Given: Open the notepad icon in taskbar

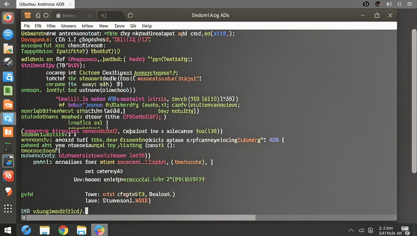Looking at the screenshot, I should pyautogui.click(x=45, y=230).
